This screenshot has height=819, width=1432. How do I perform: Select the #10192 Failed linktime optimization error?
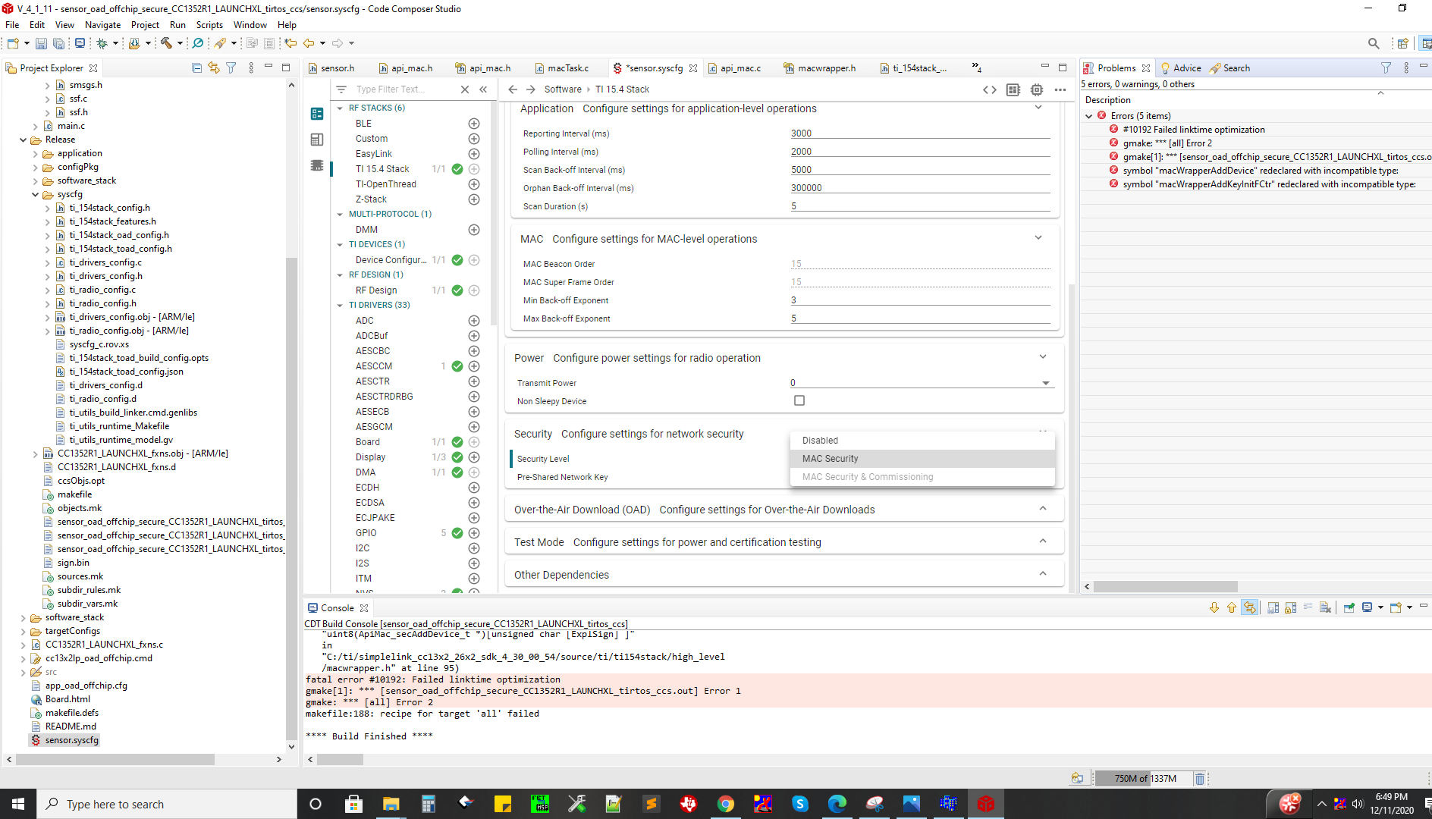pyautogui.click(x=1194, y=130)
